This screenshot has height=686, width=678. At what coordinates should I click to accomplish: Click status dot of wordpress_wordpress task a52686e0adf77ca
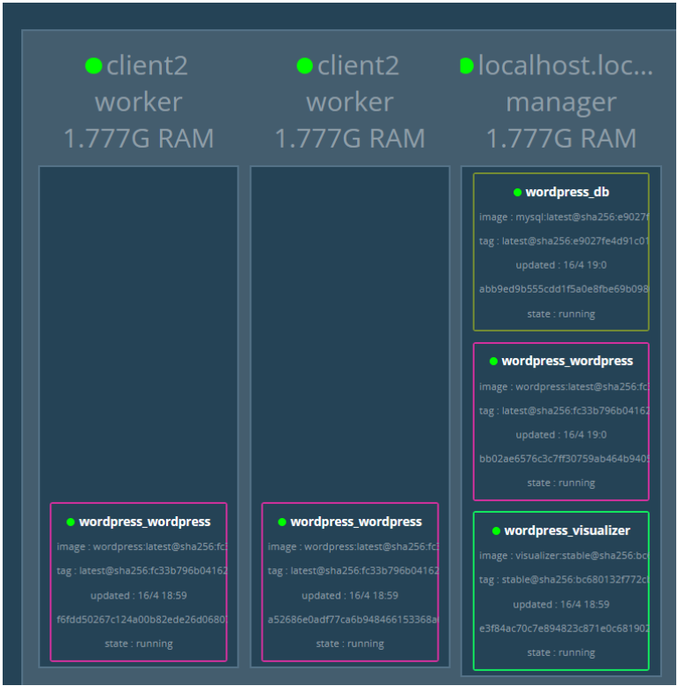[282, 522]
